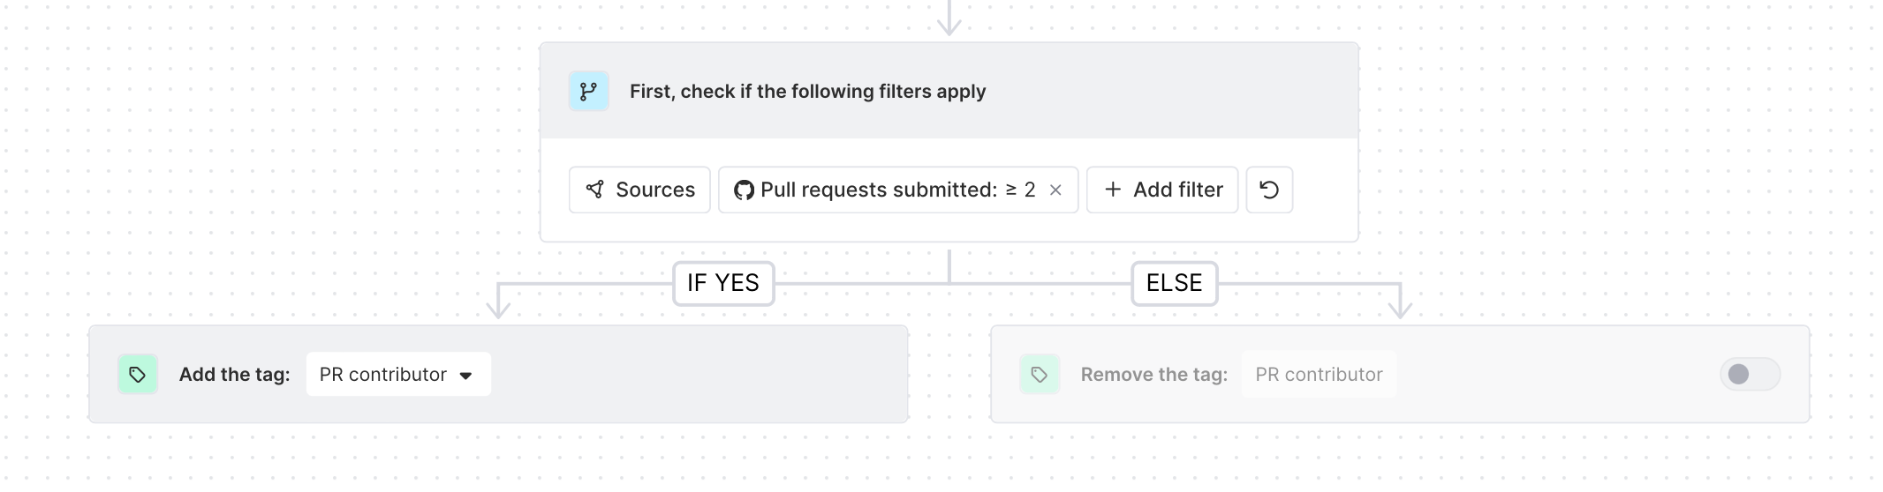Click the plus icon beside Add filter
1883x492 pixels.
coord(1113,190)
